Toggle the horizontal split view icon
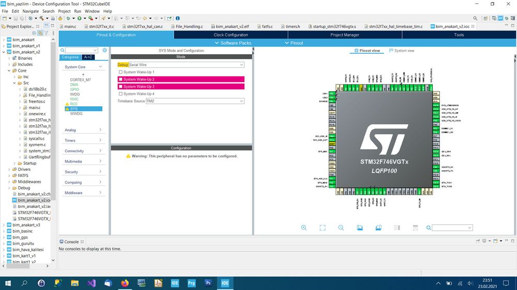Viewport: 517px width, 290px height. (x=416, y=228)
